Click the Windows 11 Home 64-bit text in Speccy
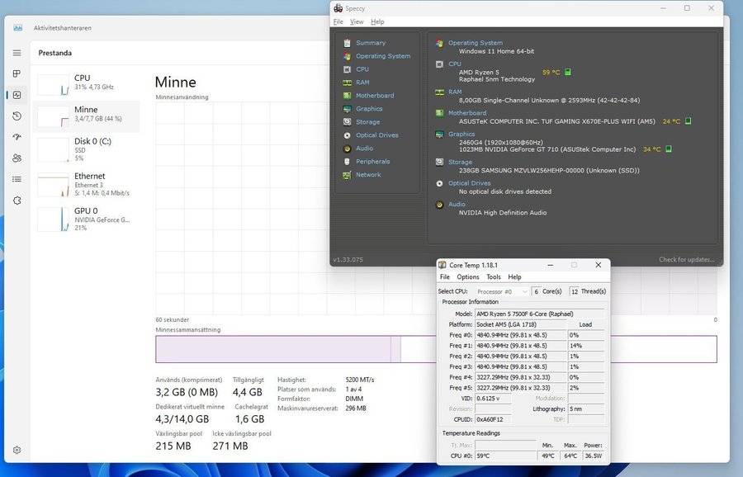The image size is (743, 477). (x=496, y=51)
